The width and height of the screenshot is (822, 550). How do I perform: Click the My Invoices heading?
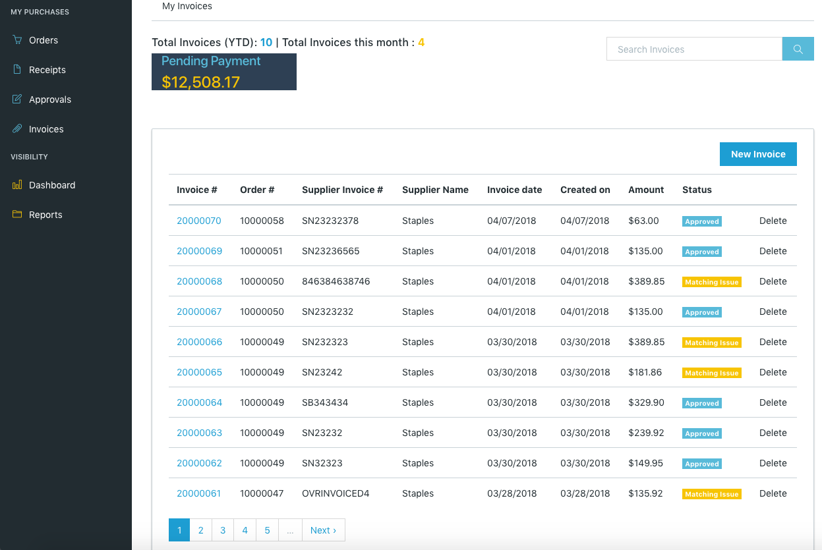click(x=187, y=6)
